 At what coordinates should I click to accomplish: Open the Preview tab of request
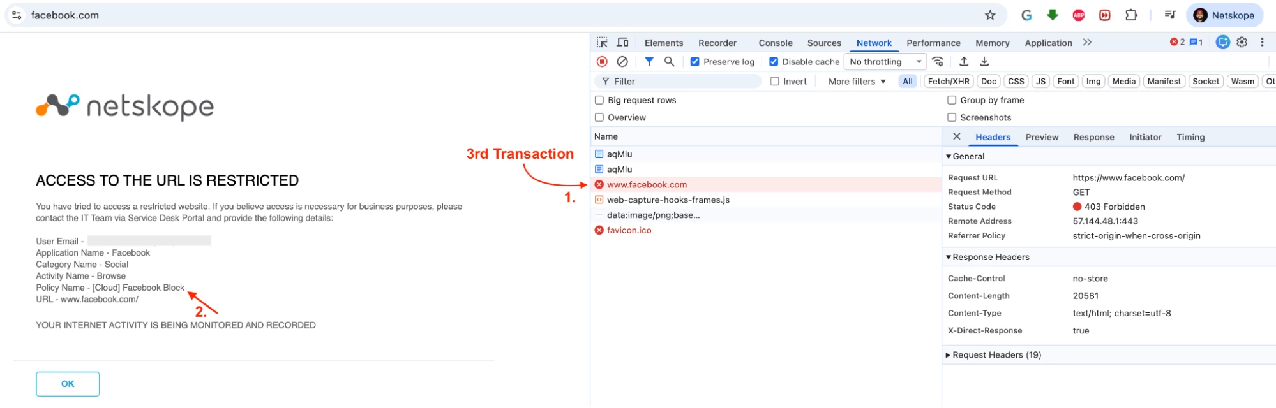(x=1042, y=137)
